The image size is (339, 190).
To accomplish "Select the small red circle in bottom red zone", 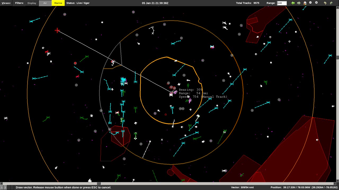I will coord(170,173).
